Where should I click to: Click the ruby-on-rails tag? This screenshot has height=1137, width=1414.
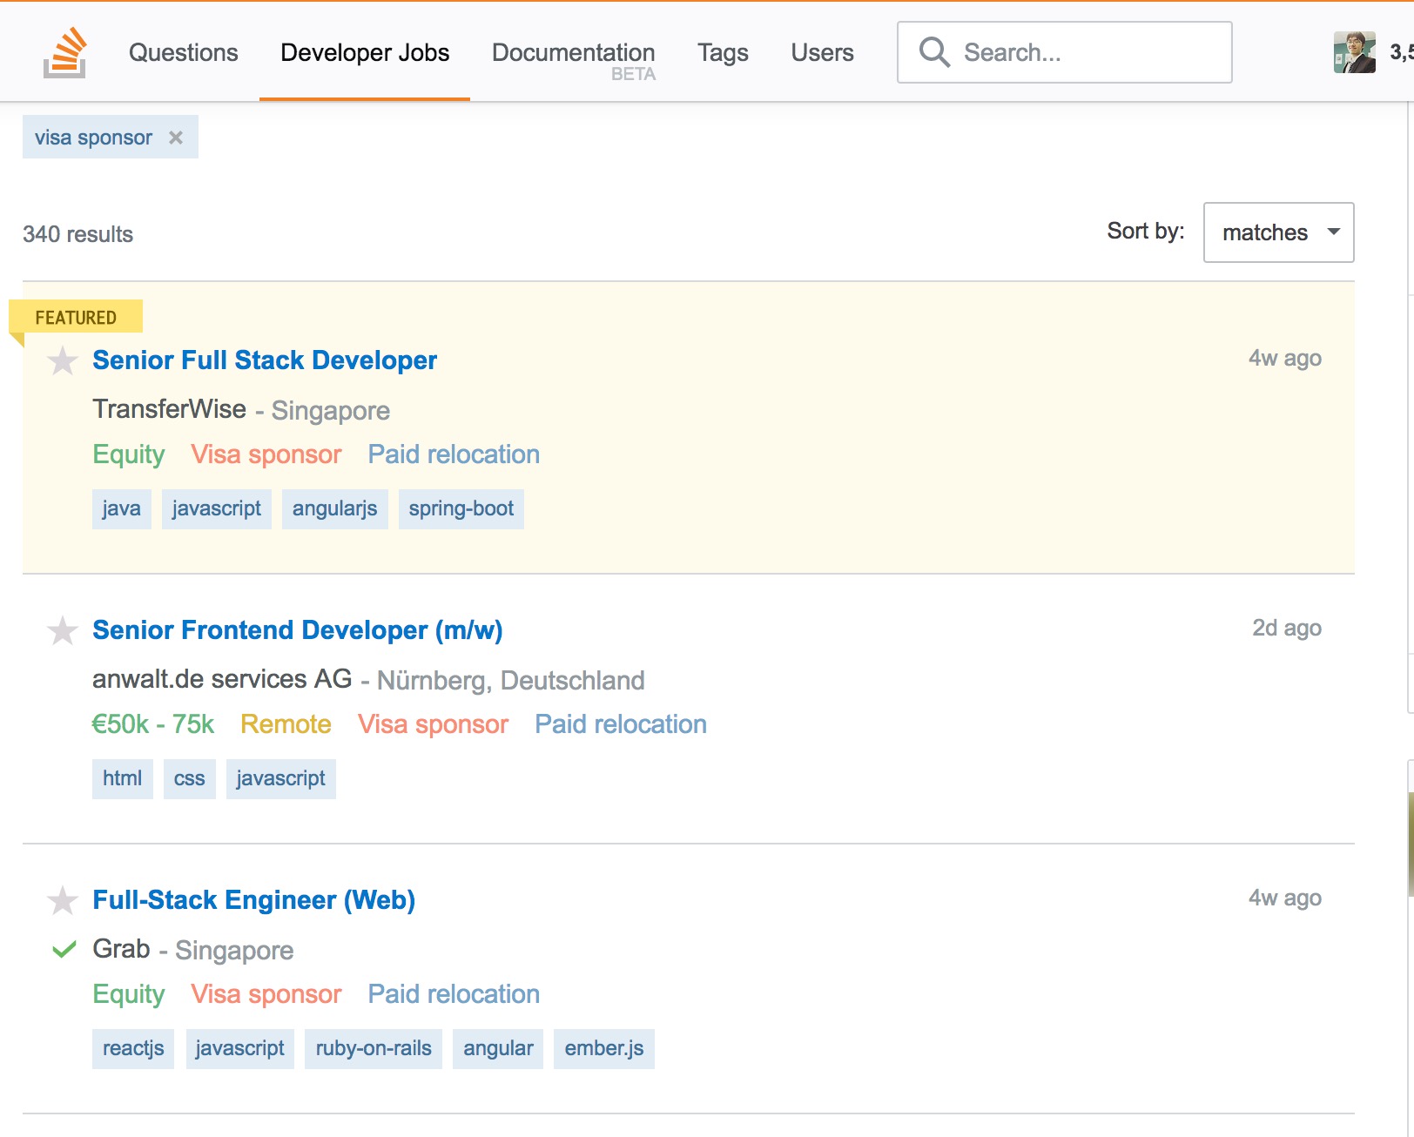[x=373, y=1049]
